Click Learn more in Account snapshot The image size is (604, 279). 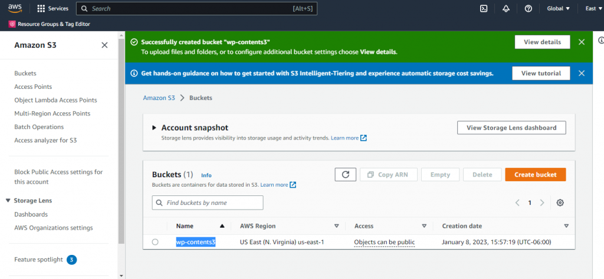344,138
